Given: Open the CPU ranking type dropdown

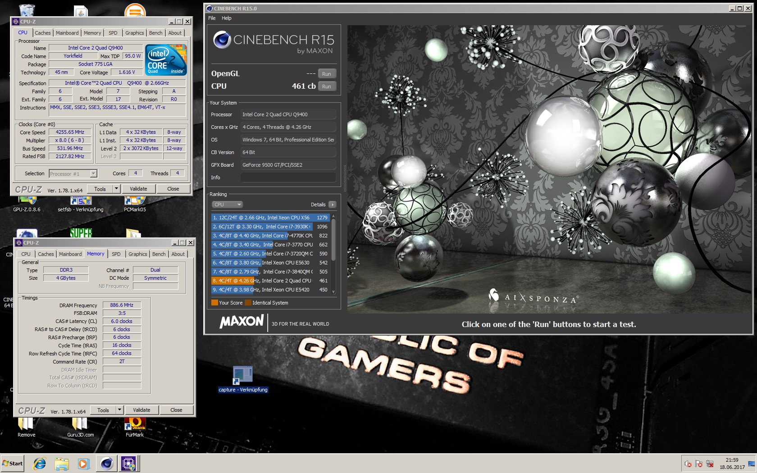Looking at the screenshot, I should 227,205.
